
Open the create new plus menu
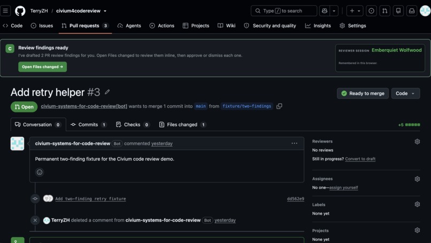(x=355, y=11)
